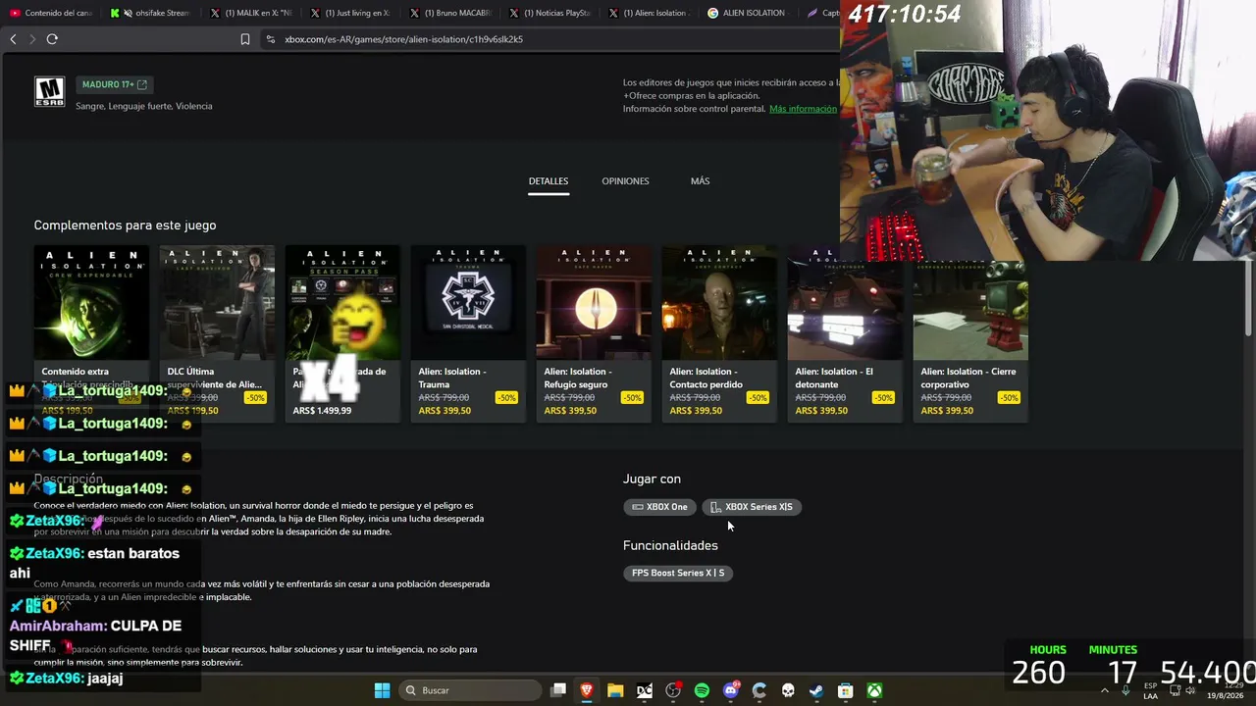Screen dimensions: 1256x706
Task: Switch to the 'Alien: Isolation' X tab
Action: click(648, 13)
